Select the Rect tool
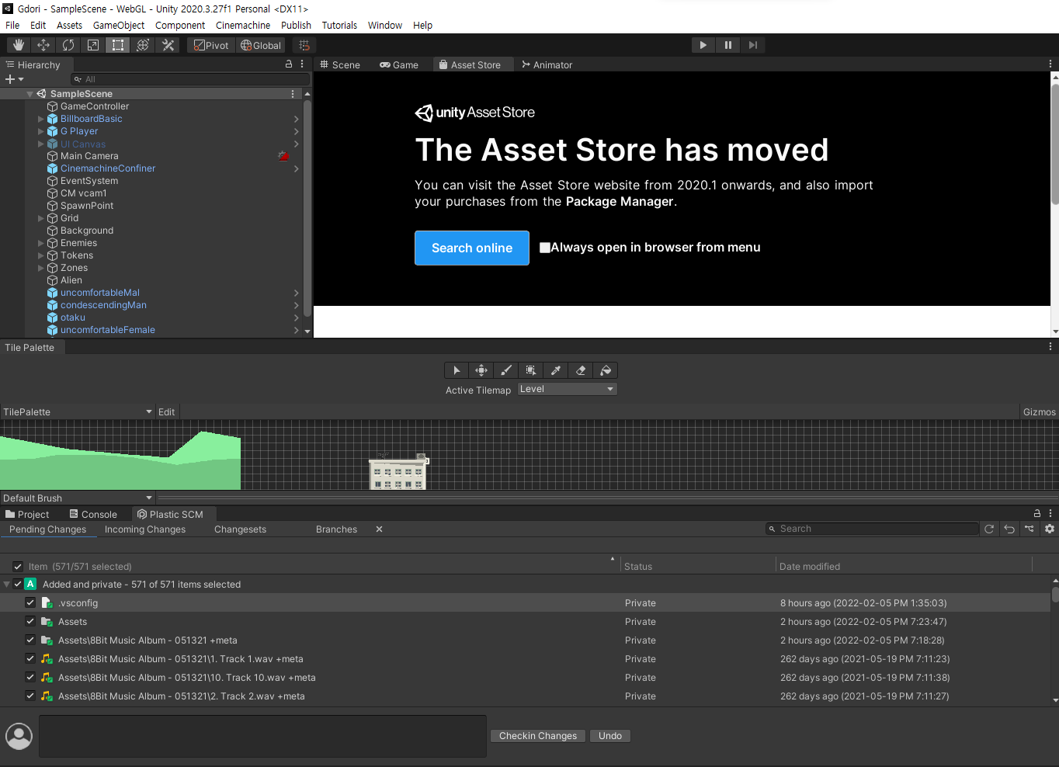This screenshot has height=767, width=1059. (x=118, y=45)
